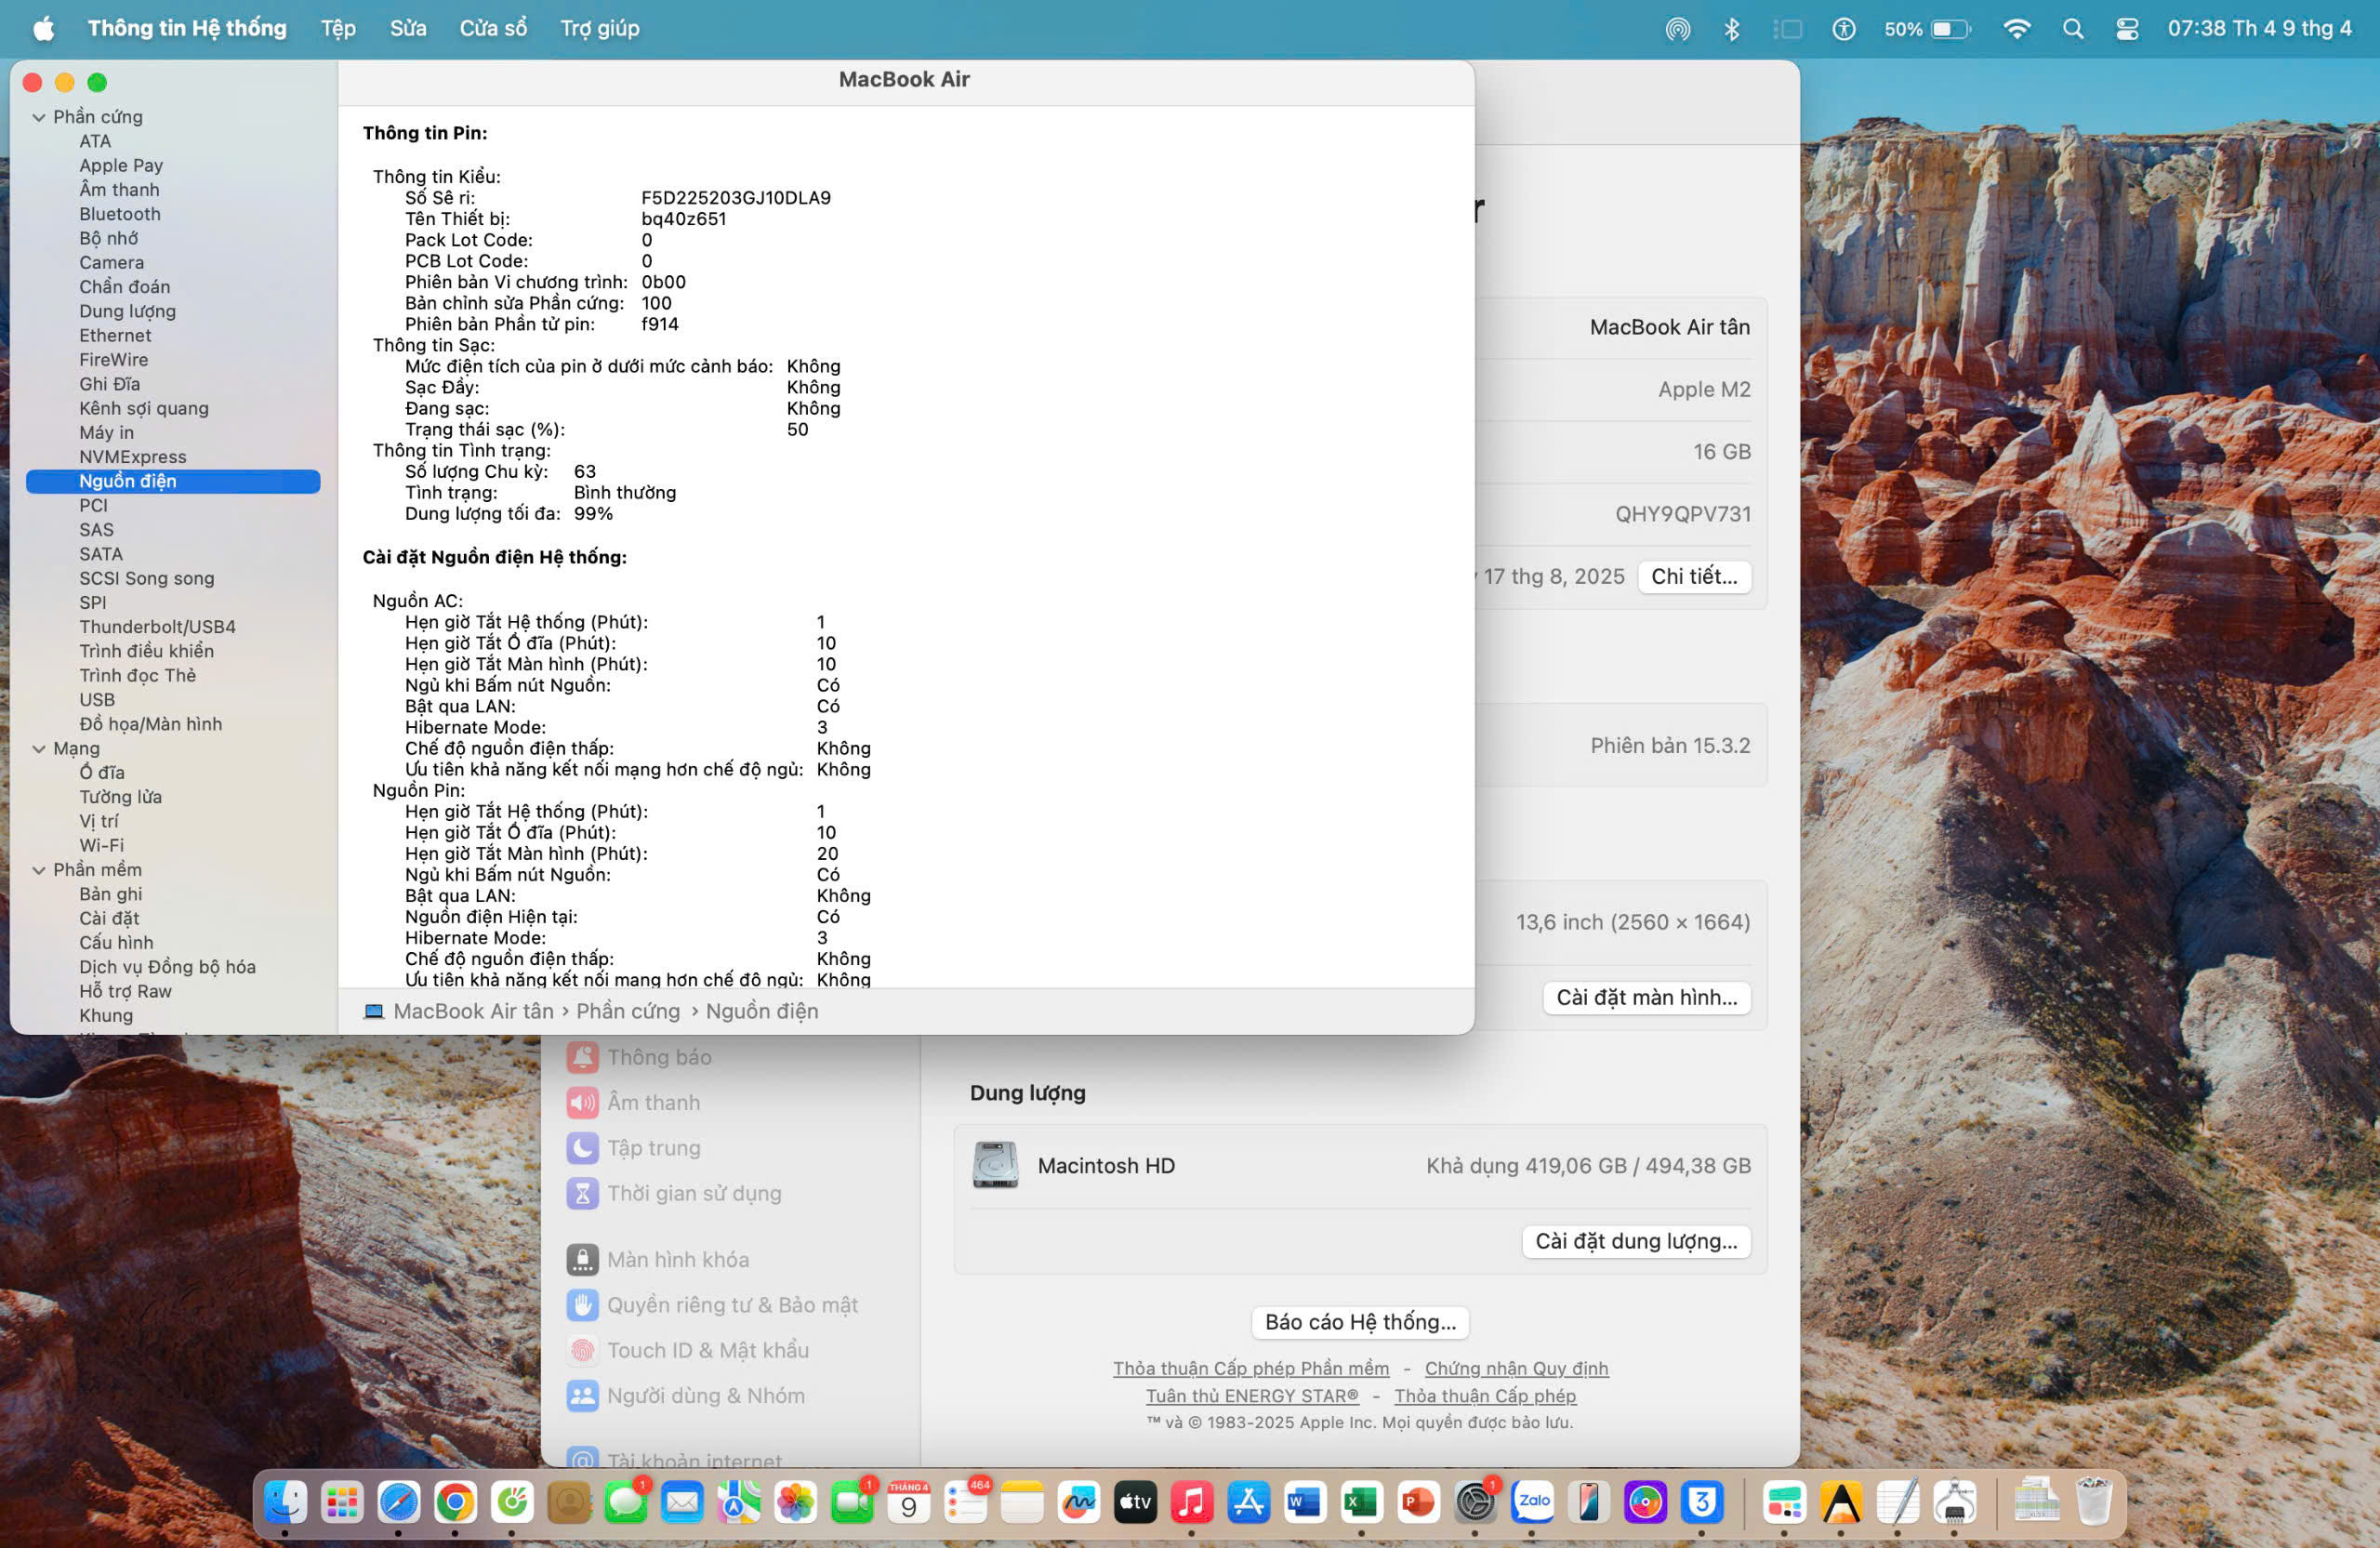Open the Tệp menu

(338, 29)
